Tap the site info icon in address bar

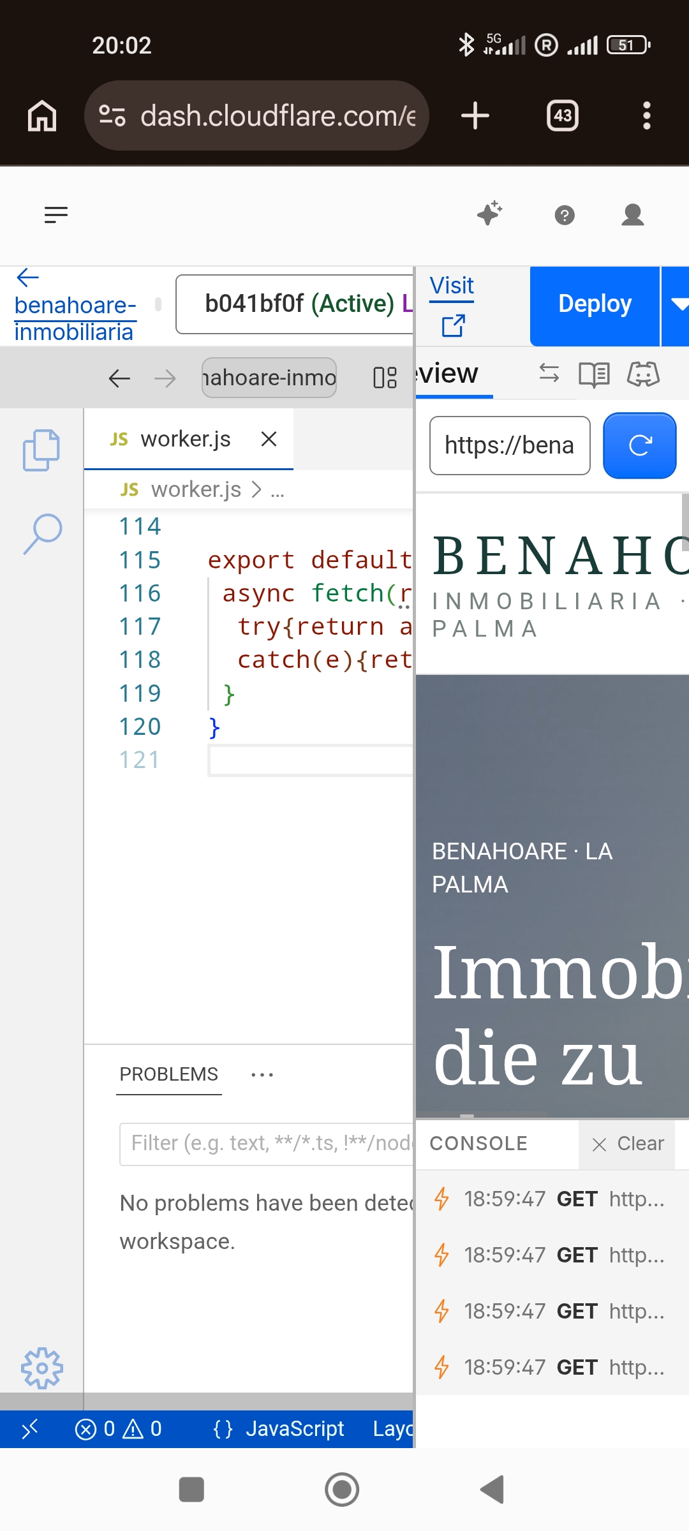pos(112,115)
